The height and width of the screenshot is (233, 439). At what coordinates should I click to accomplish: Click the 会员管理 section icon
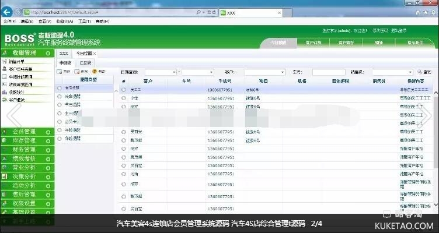[x=5, y=132]
